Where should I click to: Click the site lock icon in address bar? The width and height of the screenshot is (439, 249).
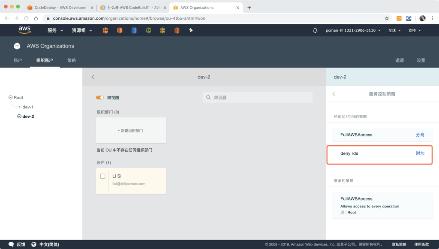coord(48,18)
